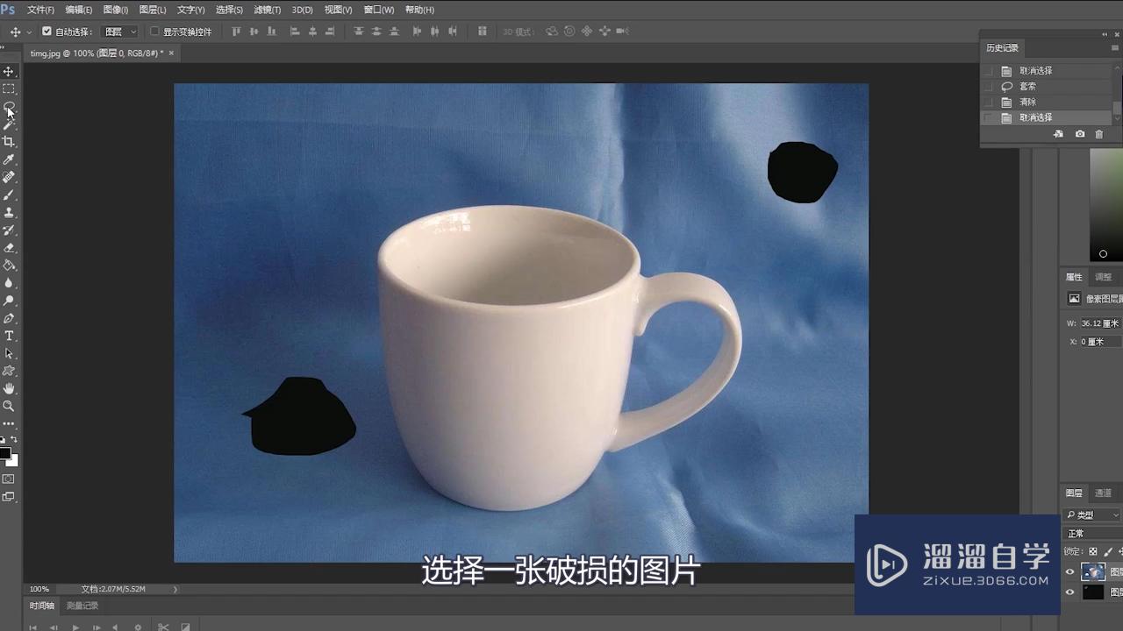Select the Magic Wand tool

pos(9,124)
